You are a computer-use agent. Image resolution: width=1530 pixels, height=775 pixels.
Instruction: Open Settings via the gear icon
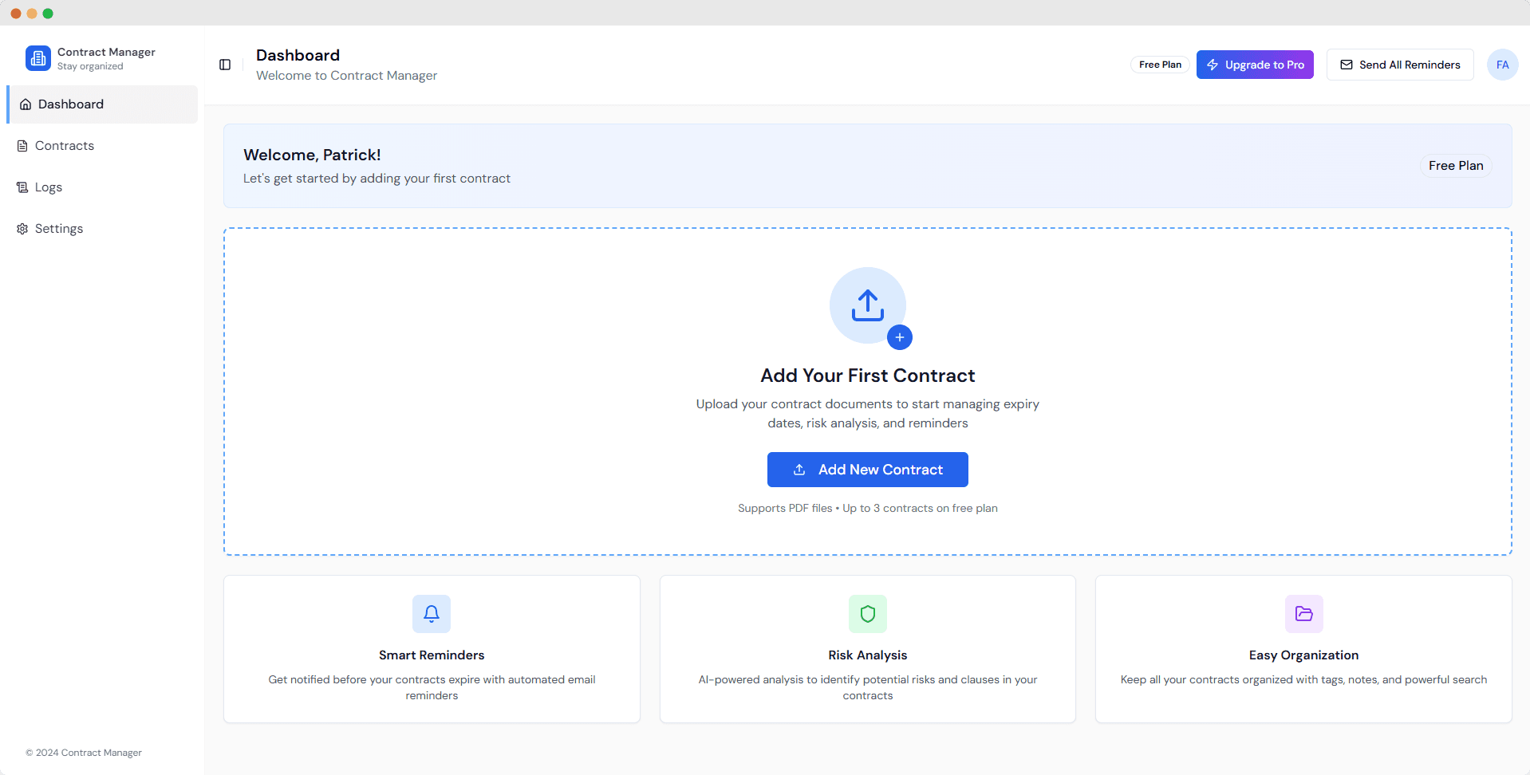(21, 228)
